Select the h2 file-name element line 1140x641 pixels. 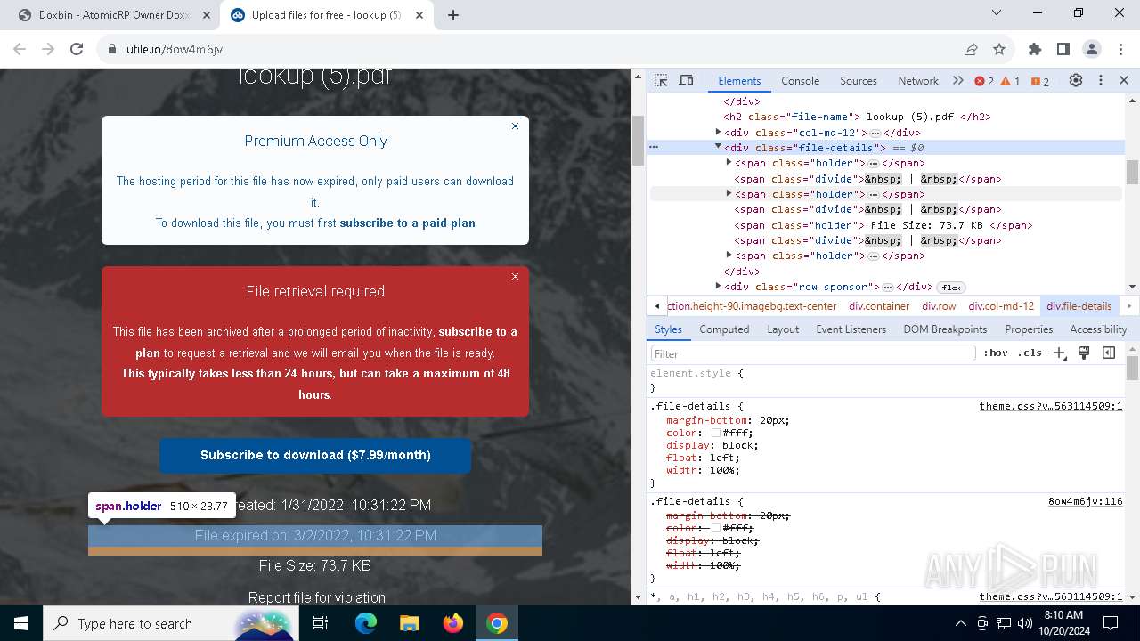point(857,117)
